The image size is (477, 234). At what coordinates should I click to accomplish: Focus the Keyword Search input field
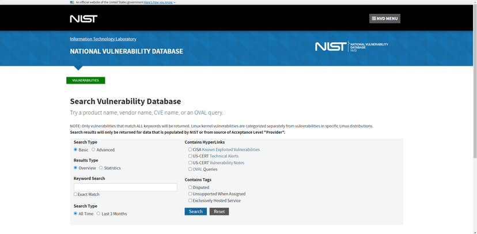tap(126, 187)
